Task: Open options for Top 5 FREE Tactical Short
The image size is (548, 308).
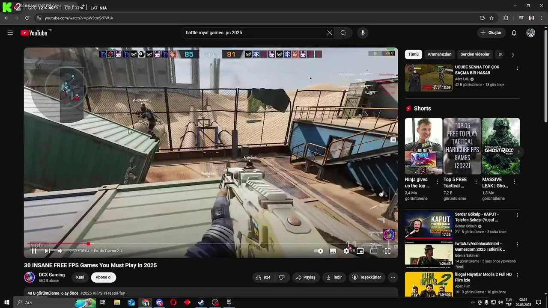Action: point(476,182)
